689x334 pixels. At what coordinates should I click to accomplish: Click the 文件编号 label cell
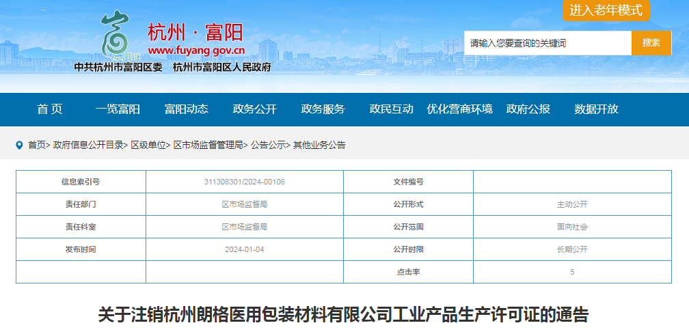[x=408, y=182]
